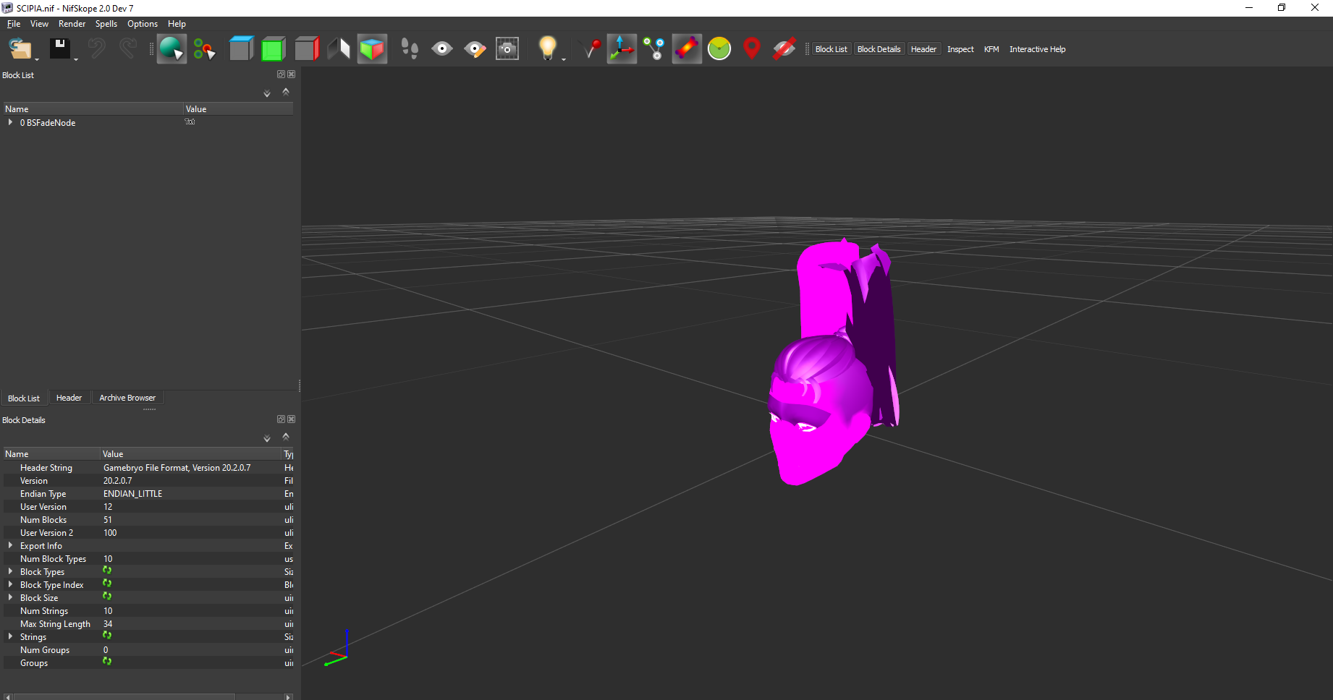Click the orange texture render icon
The image size is (1333, 700).
pyautogui.click(x=687, y=49)
